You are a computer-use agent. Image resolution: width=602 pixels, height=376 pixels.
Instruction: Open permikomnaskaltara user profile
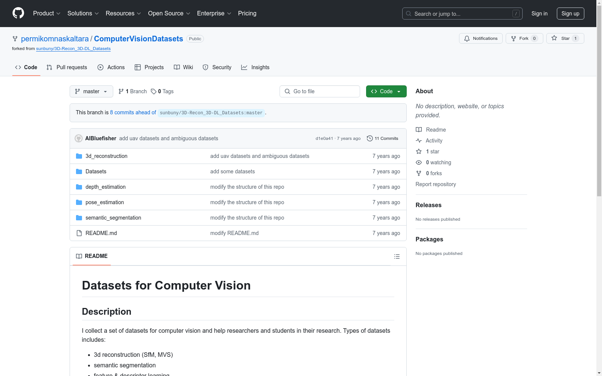pos(55,39)
